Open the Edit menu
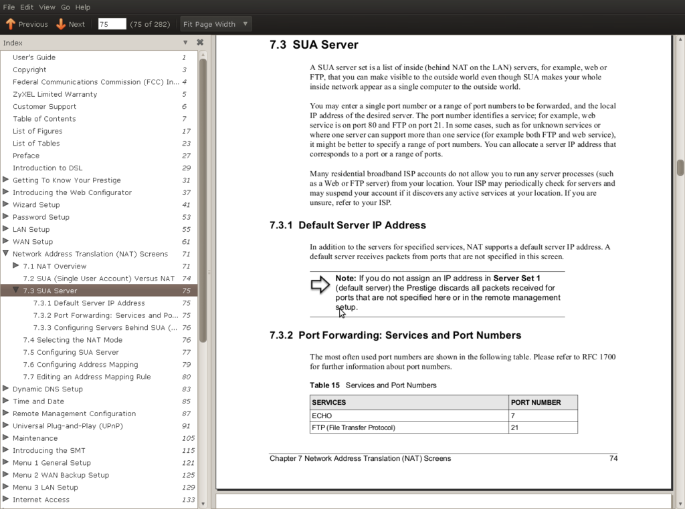 click(x=27, y=7)
